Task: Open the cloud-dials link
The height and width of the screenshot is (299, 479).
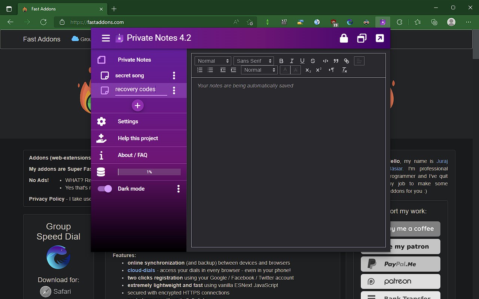Action: point(141,270)
